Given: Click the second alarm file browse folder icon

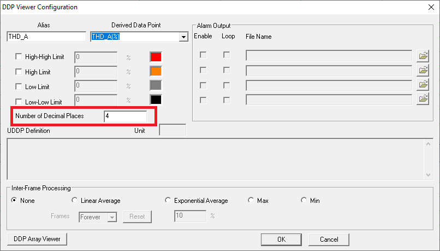Looking at the screenshot, I should pyautogui.click(x=423, y=71).
